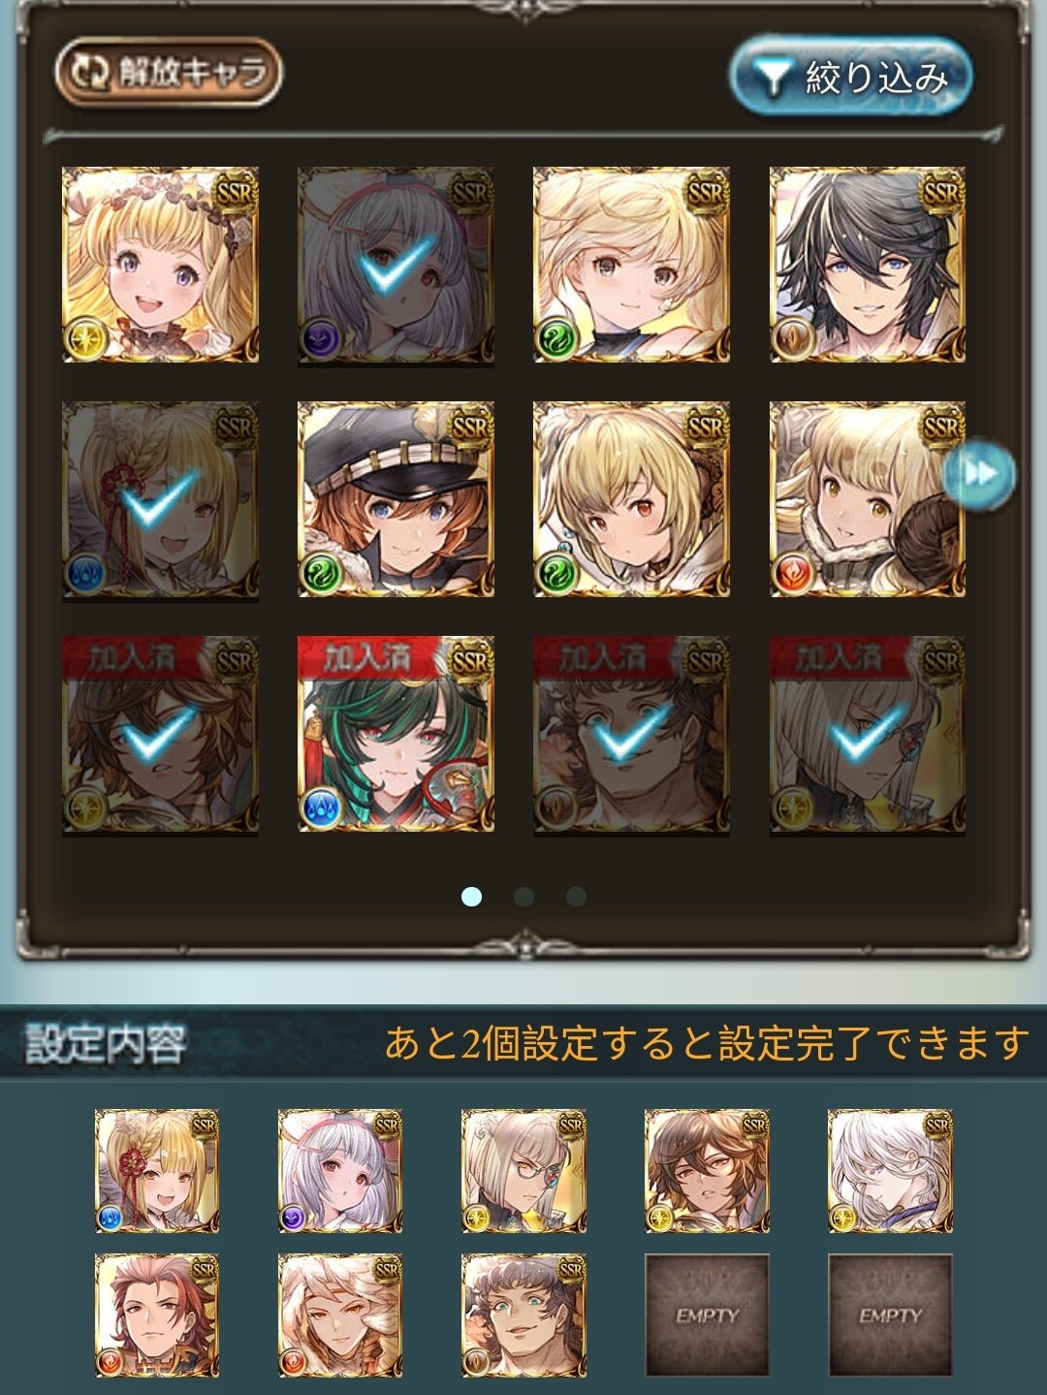This screenshot has width=1047, height=1395.
Task: Pick the character wearing a military cap
Action: 396,499
